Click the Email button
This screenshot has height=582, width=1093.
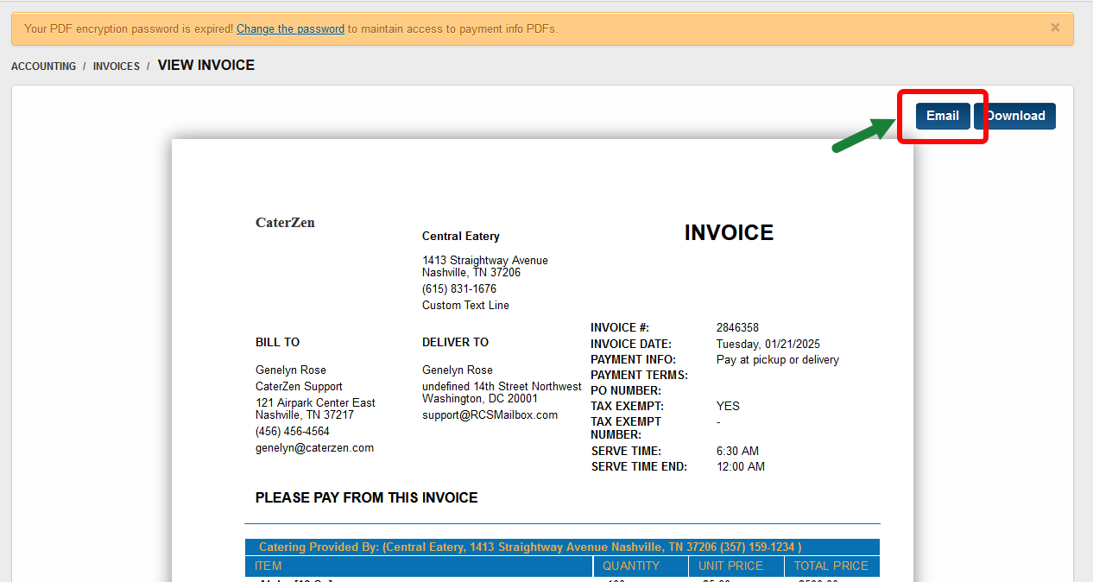coord(943,116)
